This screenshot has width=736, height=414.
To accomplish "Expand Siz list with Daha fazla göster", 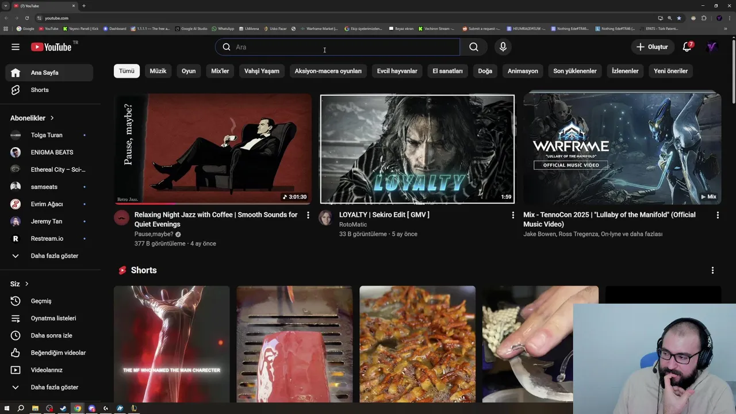I will [49, 387].
